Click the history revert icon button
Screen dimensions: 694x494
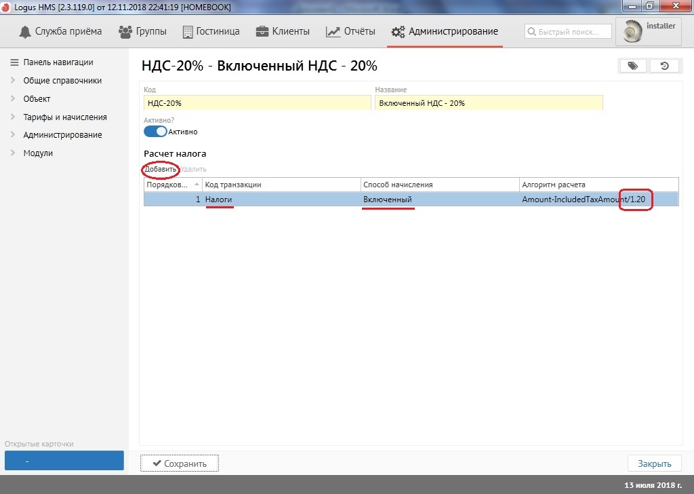pyautogui.click(x=665, y=66)
